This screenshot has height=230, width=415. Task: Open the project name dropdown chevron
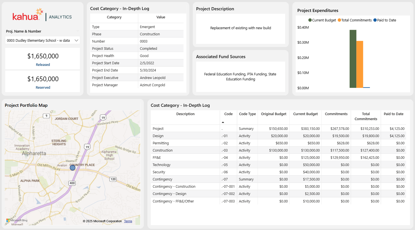(x=76, y=41)
